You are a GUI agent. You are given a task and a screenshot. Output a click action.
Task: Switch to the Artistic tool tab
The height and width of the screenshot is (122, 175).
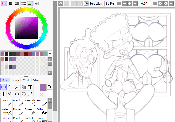tap(36, 80)
